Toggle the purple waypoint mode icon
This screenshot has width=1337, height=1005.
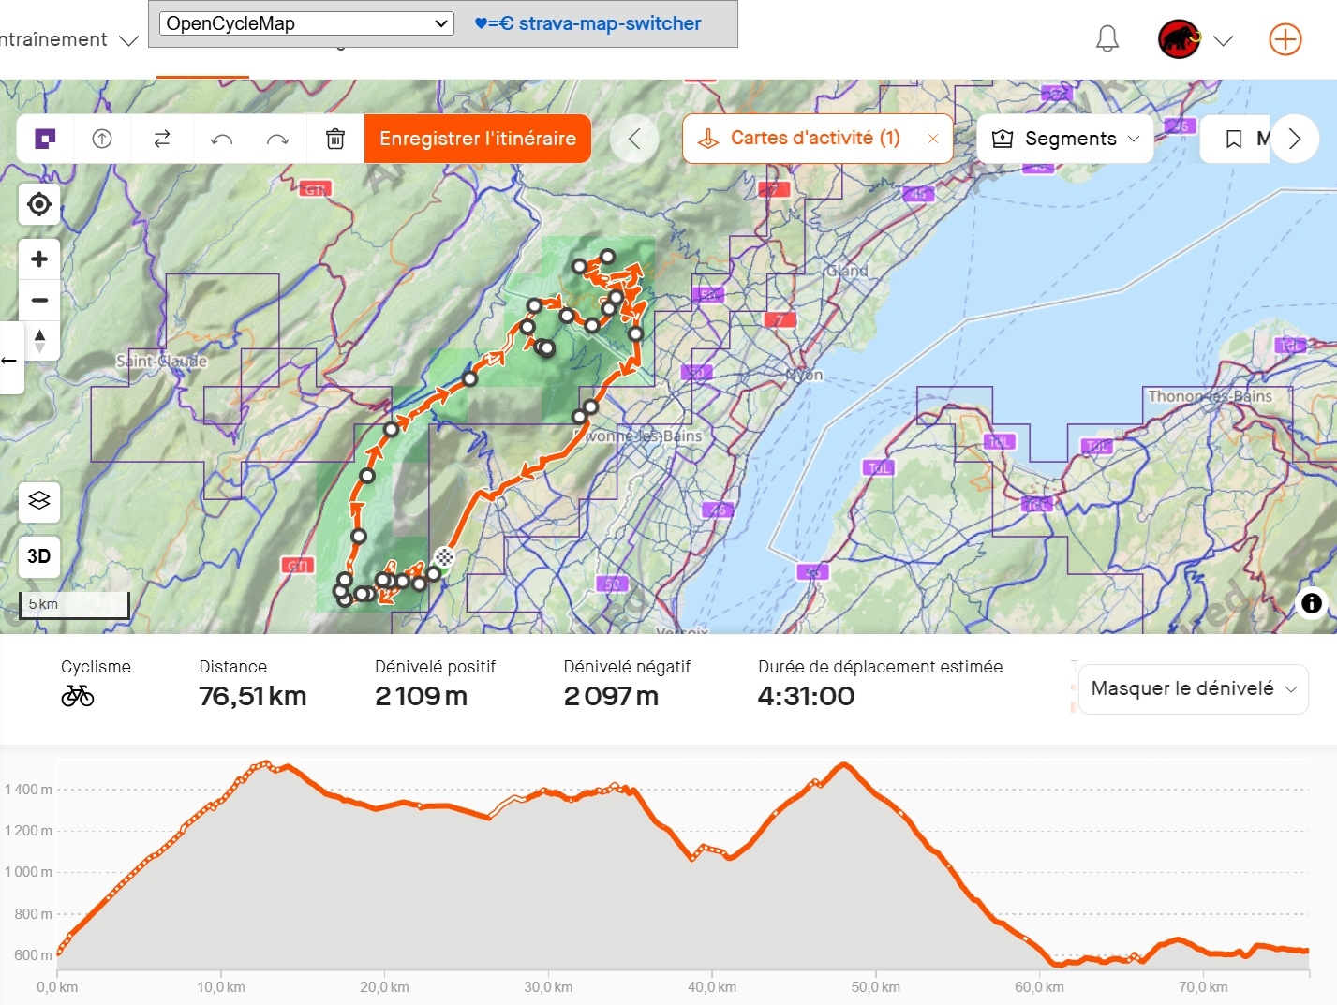(45, 139)
